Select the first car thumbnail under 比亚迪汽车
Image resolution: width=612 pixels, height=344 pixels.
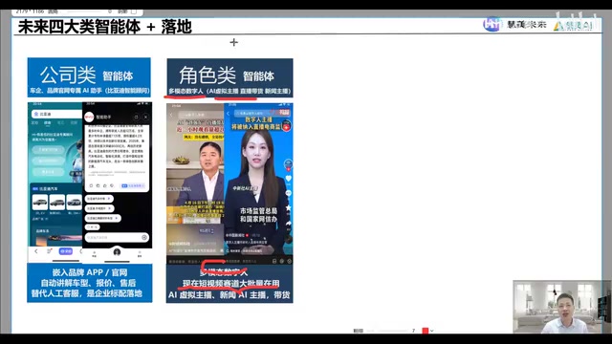[40, 203]
